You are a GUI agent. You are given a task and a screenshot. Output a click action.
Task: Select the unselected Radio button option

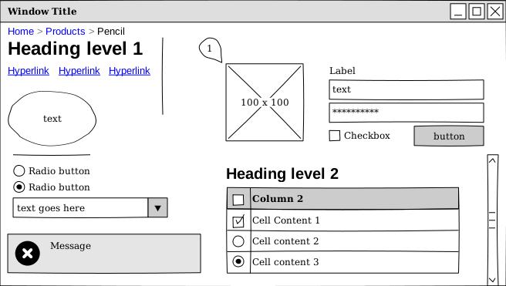click(19, 170)
